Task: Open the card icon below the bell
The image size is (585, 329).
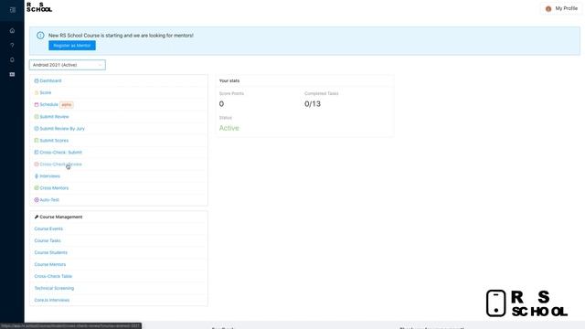Action: [12, 74]
